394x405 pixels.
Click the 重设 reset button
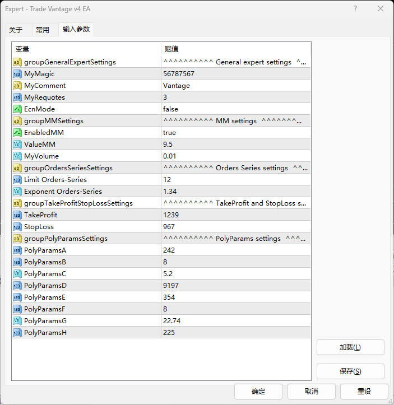pyautogui.click(x=364, y=392)
